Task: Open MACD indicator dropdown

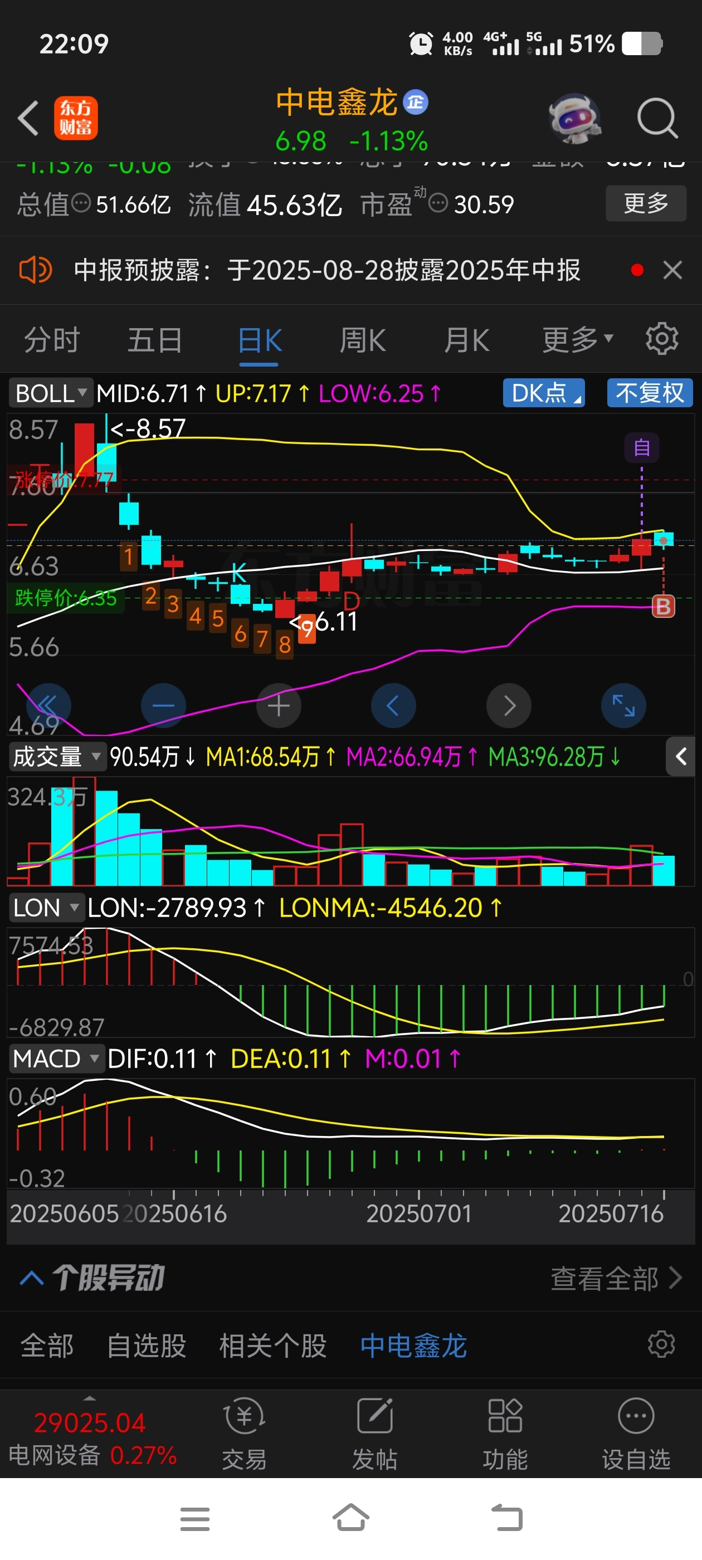Action: [56, 1059]
